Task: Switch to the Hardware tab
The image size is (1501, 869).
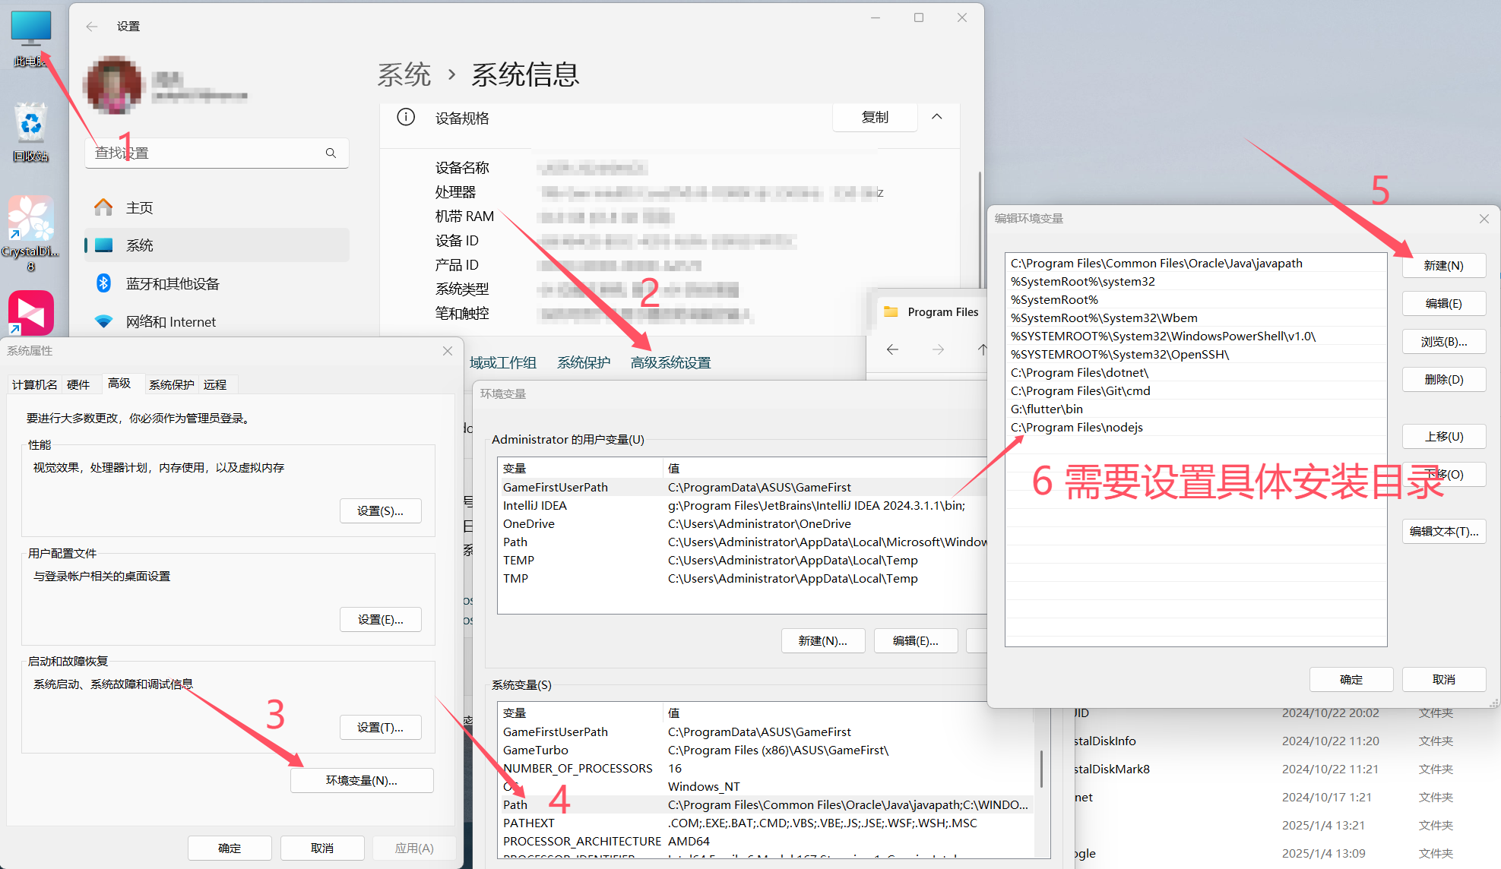Action: tap(78, 384)
